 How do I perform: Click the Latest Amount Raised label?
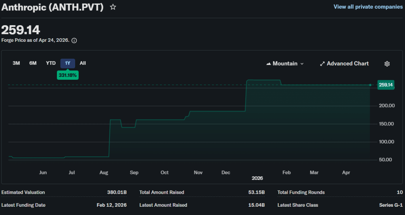163,205
